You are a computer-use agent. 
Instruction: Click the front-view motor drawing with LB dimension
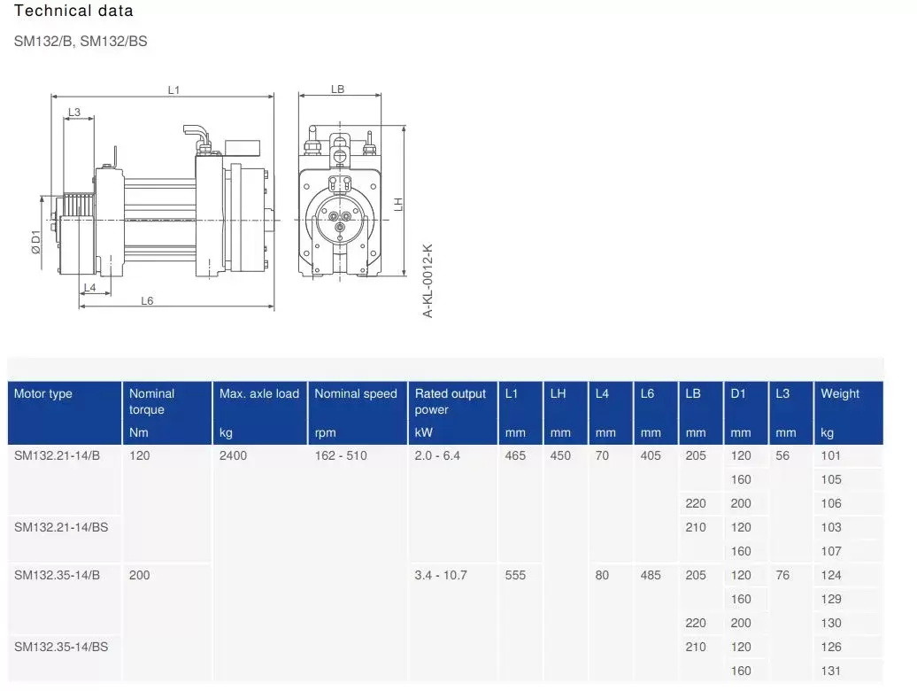351,184
